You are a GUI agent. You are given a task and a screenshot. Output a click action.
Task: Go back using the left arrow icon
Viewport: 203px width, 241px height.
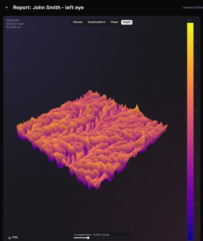point(7,8)
